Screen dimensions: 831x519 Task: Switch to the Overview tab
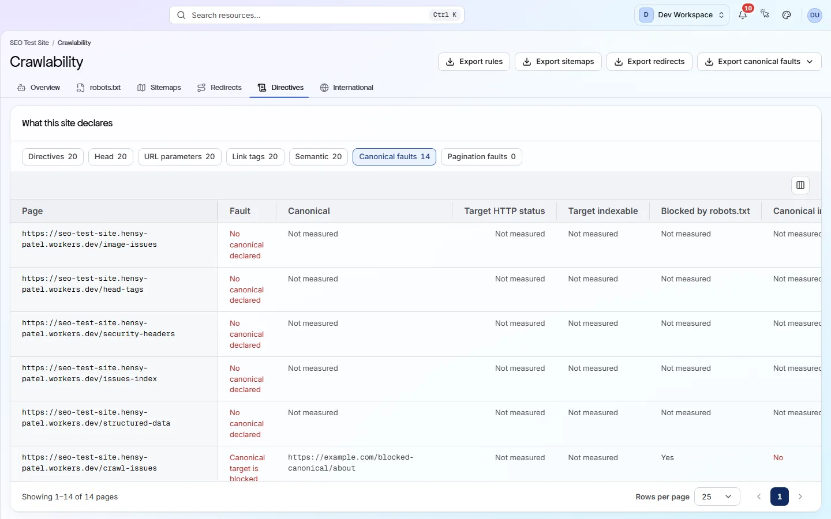click(x=39, y=88)
